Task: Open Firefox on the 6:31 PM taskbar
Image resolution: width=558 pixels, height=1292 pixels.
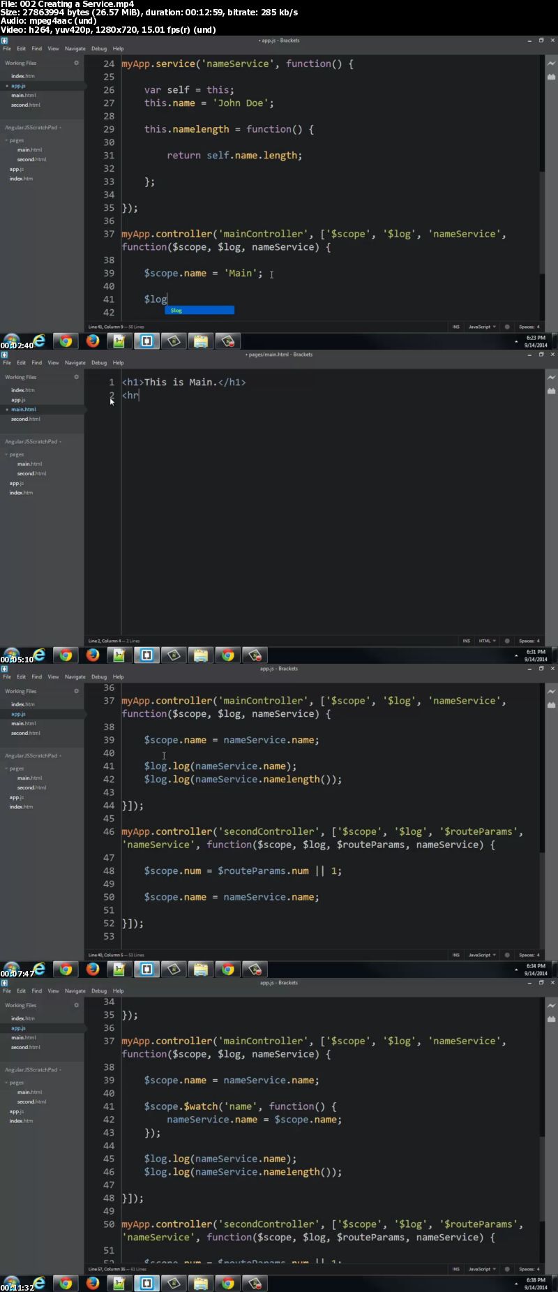Action: point(93,655)
